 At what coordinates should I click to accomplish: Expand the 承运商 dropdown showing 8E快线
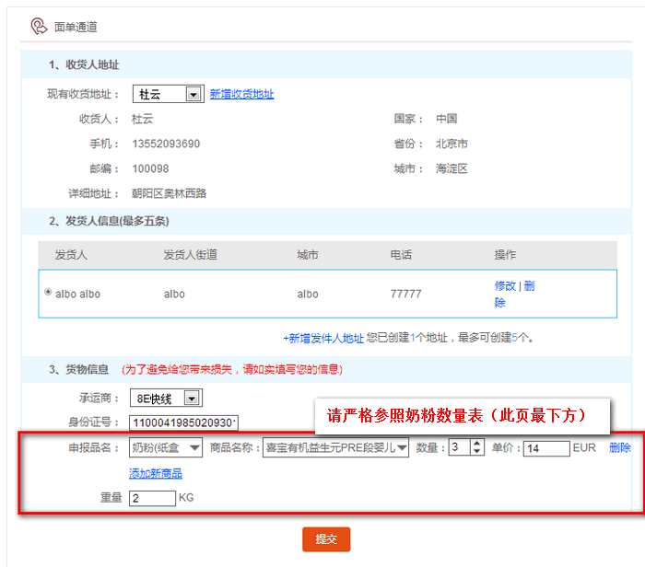(x=191, y=399)
